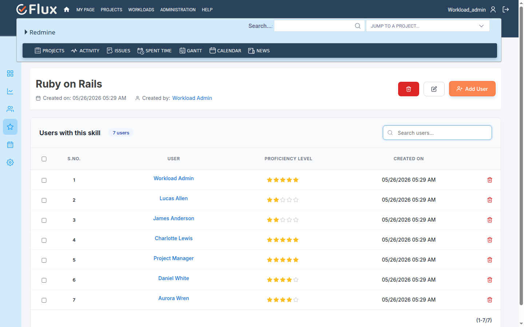This screenshot has height=327, width=524.
Task: Click the sign out icon
Action: click(506, 9)
